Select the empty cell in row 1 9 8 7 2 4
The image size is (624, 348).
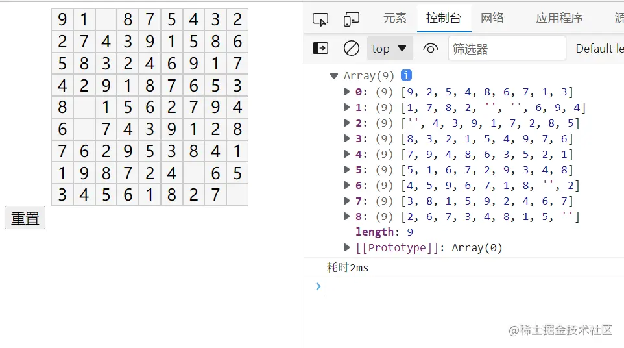pyautogui.click(x=193, y=173)
